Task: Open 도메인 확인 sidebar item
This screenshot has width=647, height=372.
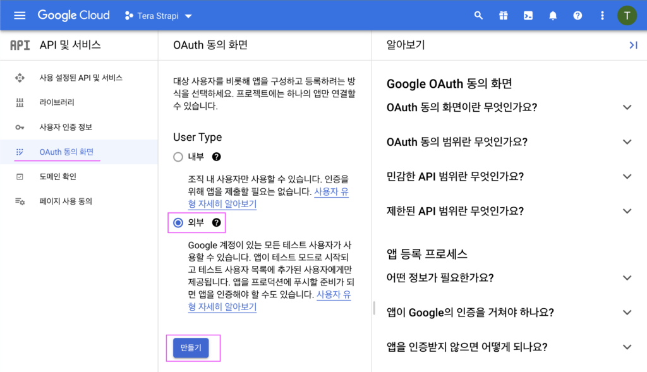Action: tap(57, 177)
